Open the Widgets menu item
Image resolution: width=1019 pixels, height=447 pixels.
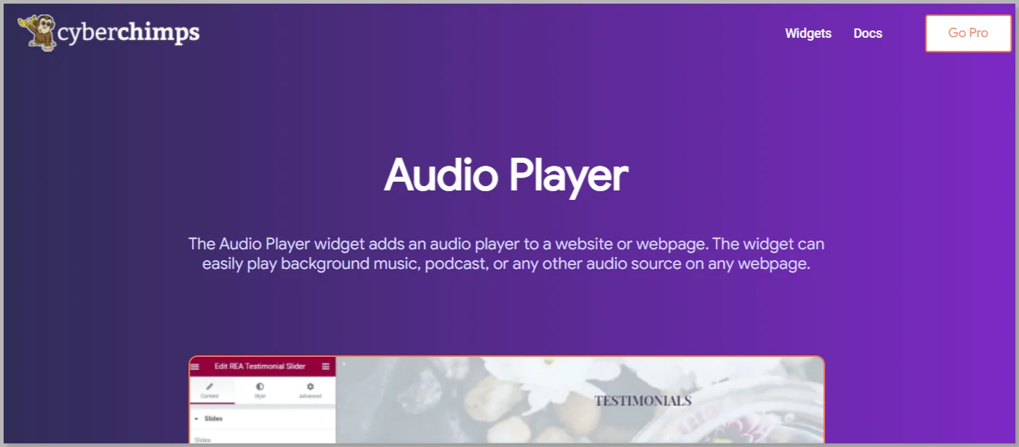click(808, 33)
